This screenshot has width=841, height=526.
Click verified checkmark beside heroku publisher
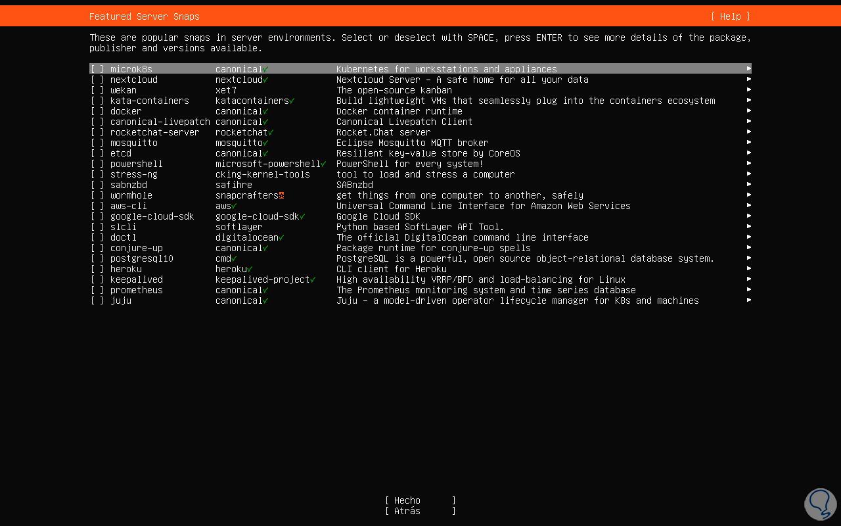[250, 269]
